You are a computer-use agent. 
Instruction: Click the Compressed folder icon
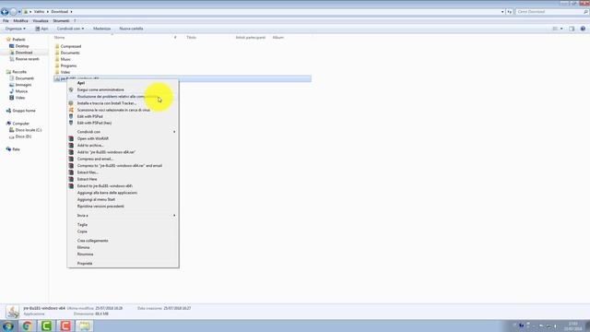click(x=57, y=46)
